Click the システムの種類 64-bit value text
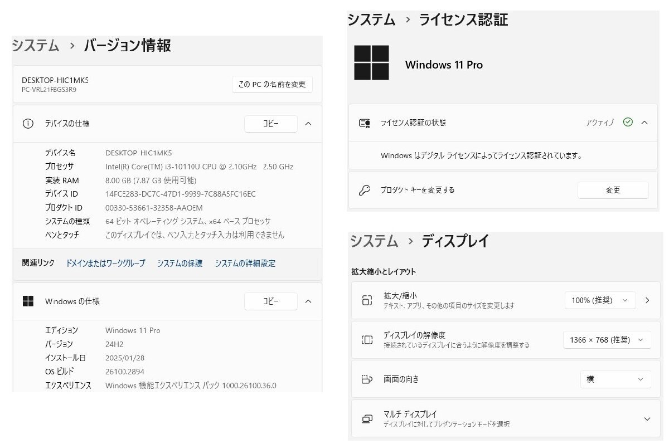Viewport: 669px width, 444px height. tap(188, 221)
